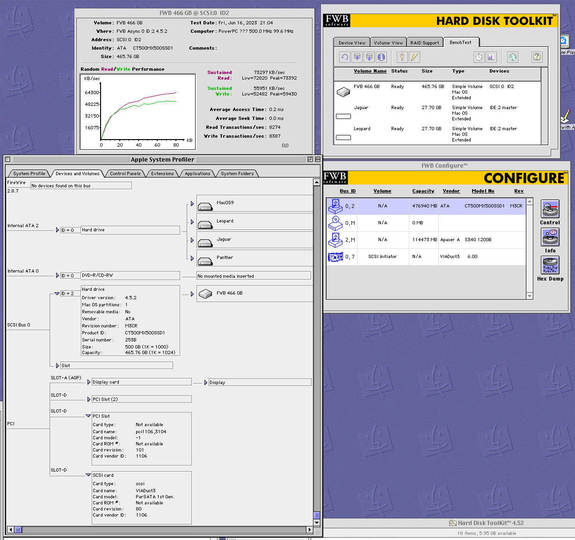Collapse the SCSI card disclosure triangle
The height and width of the screenshot is (540, 575).
tap(88, 475)
